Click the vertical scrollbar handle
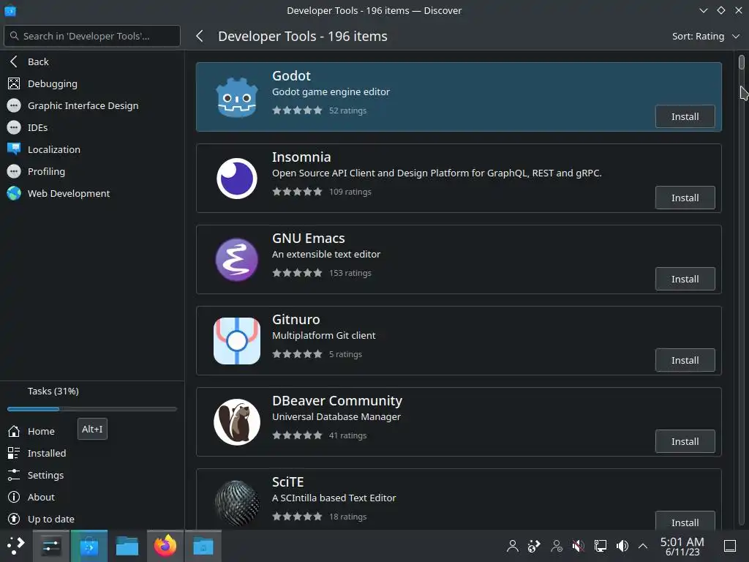 coord(742,63)
